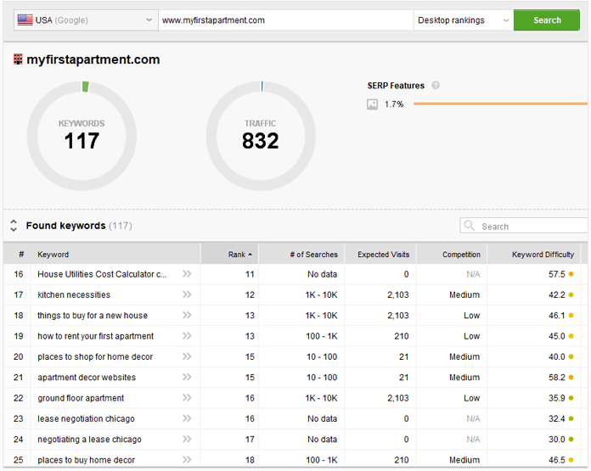Click arrows icon for apartment decor websites

[x=187, y=377]
